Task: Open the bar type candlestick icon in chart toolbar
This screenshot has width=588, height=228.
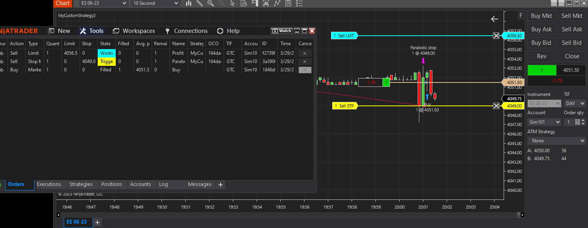Action: [x=188, y=3]
